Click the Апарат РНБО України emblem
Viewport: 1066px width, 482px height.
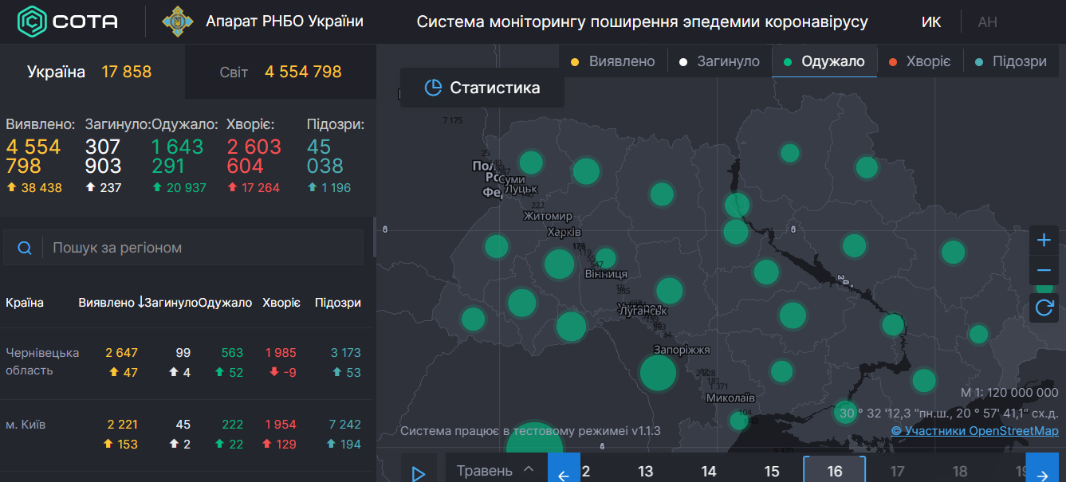click(176, 22)
